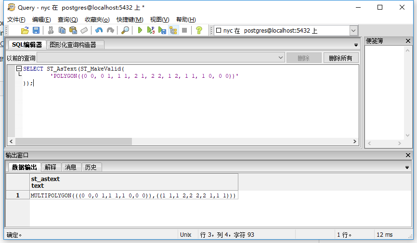Open the output pane tab list arrow
417x243 pixels.
point(407,168)
